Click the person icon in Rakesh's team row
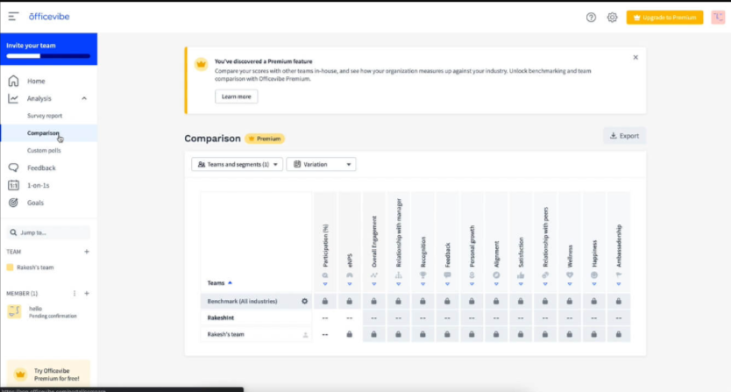Viewport: 731px width, 392px height. pyautogui.click(x=305, y=335)
